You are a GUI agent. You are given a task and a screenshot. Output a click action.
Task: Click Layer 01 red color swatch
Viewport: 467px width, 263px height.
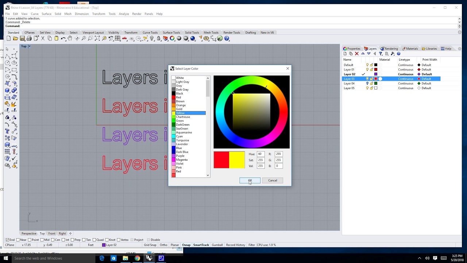click(376, 69)
